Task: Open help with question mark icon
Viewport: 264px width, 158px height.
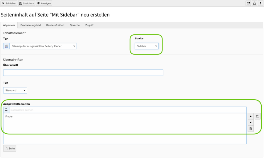Action: pos(260,3)
